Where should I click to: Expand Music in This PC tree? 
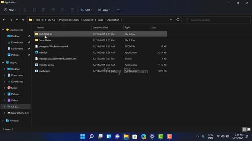4,88
